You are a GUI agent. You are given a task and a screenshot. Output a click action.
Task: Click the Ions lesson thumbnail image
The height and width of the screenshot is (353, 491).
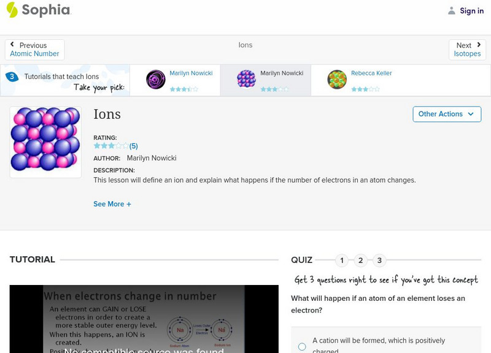pyautogui.click(x=45, y=142)
